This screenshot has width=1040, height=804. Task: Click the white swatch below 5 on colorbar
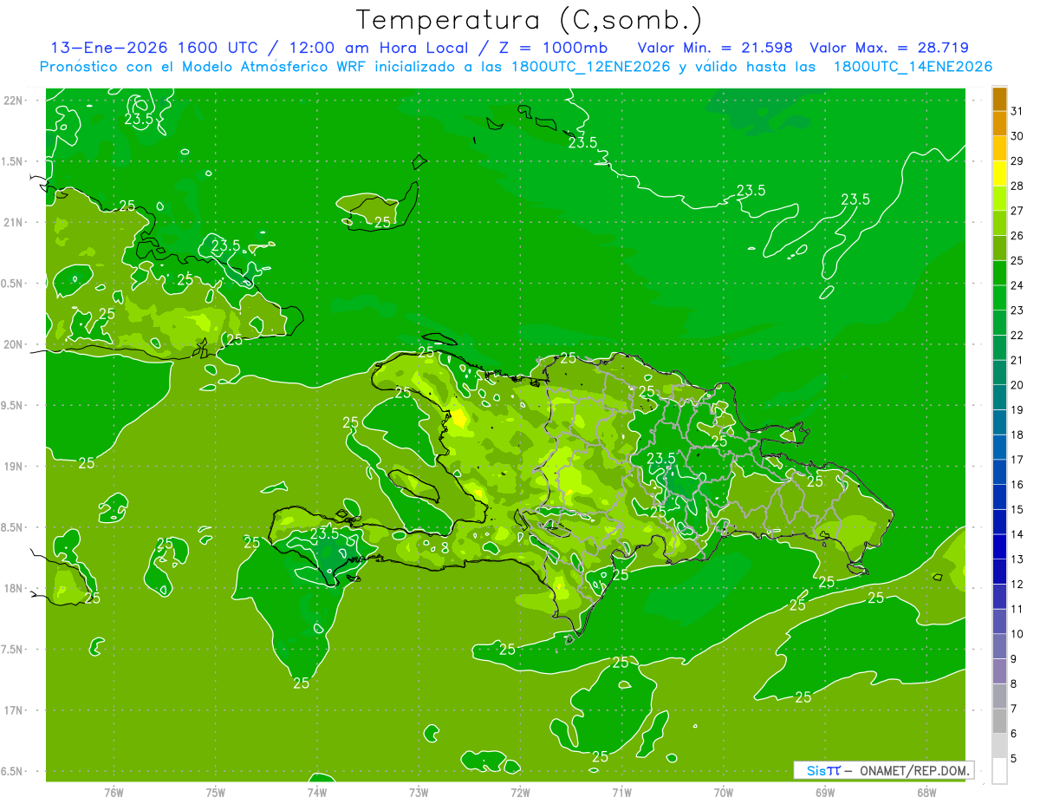[999, 770]
